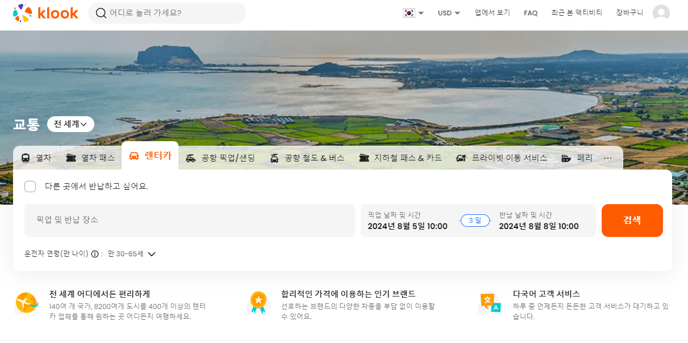Switch to the 페리 tab
Image resolution: width=688 pixels, height=343 pixels.
pos(577,158)
